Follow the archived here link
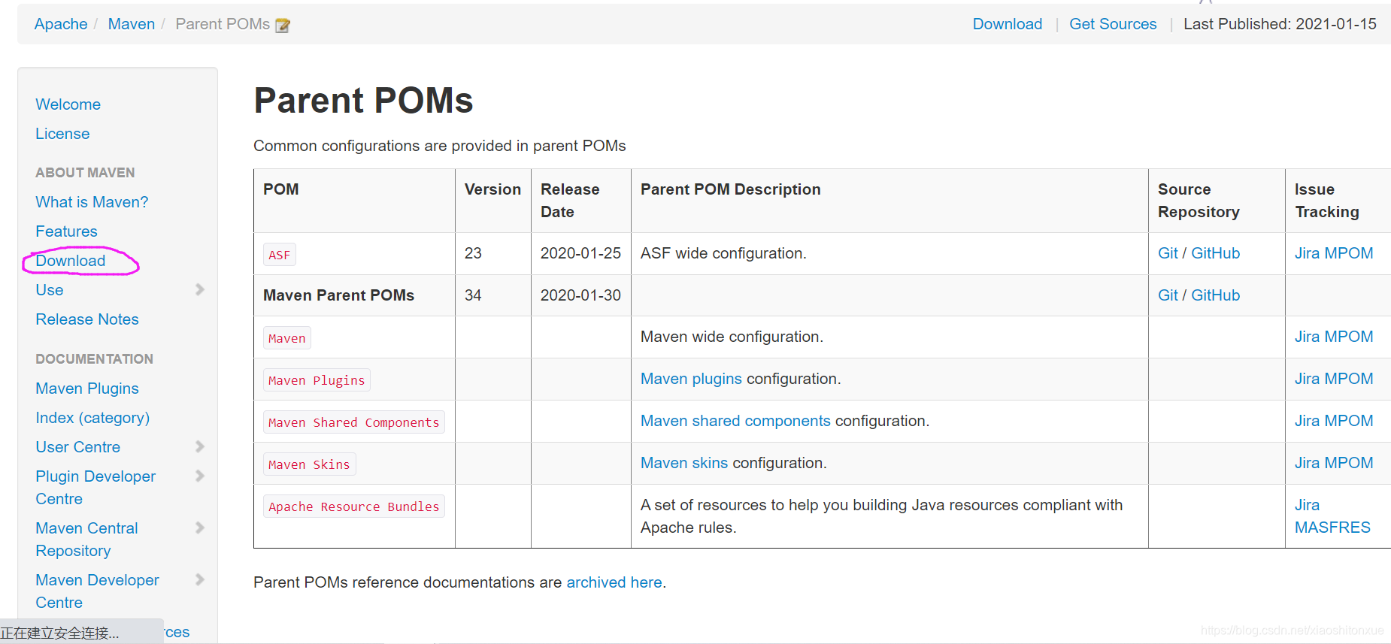This screenshot has height=644, width=1391. [614, 582]
